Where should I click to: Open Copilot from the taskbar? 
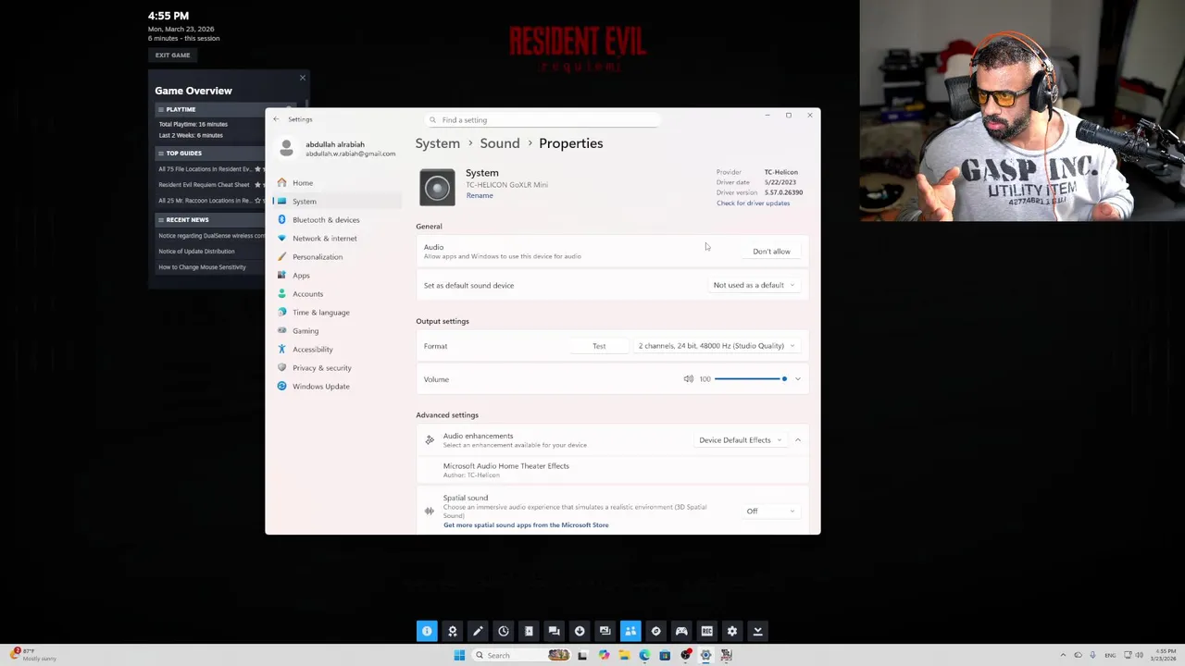pos(604,655)
